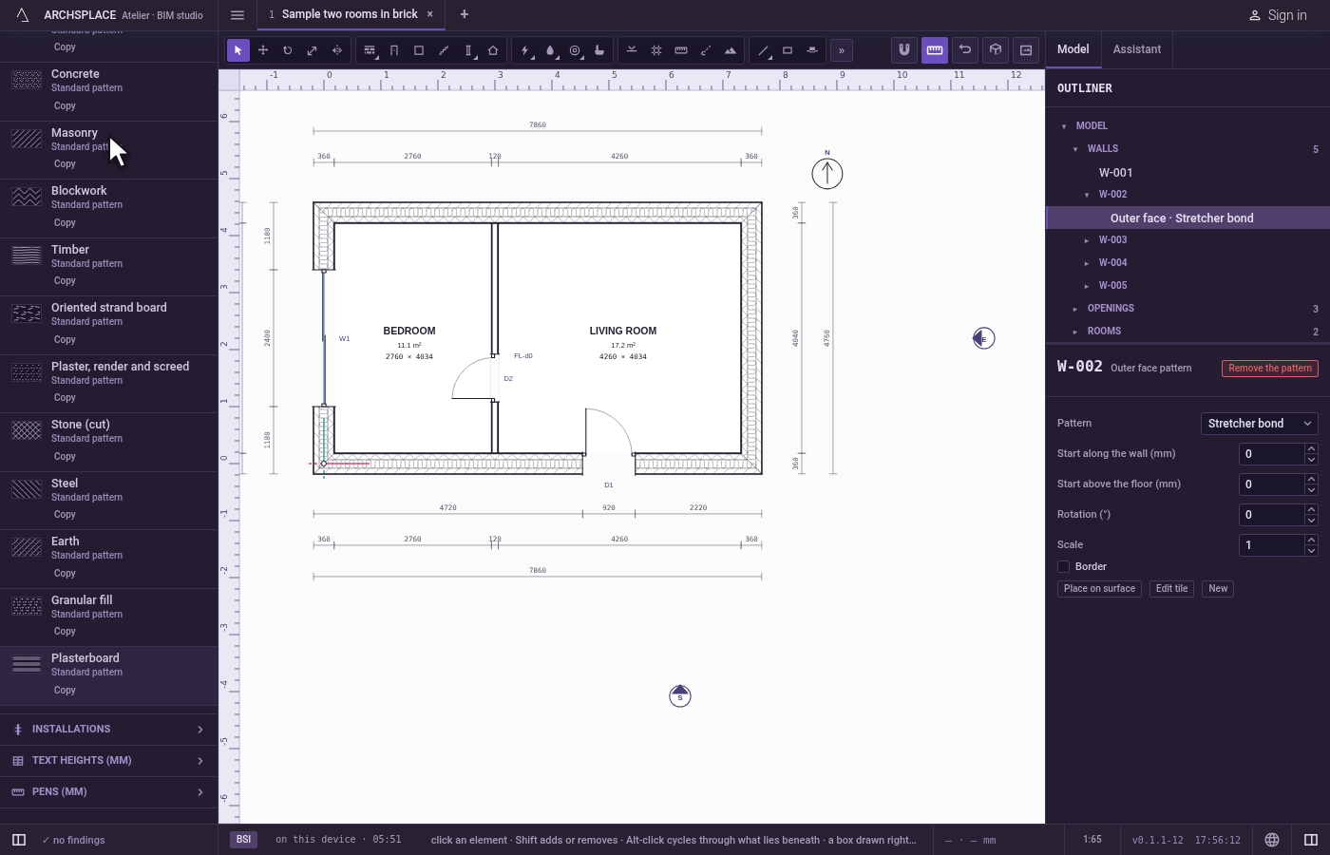Select the move tool icon
This screenshot has width=1330, height=855.
pyautogui.click(x=263, y=50)
